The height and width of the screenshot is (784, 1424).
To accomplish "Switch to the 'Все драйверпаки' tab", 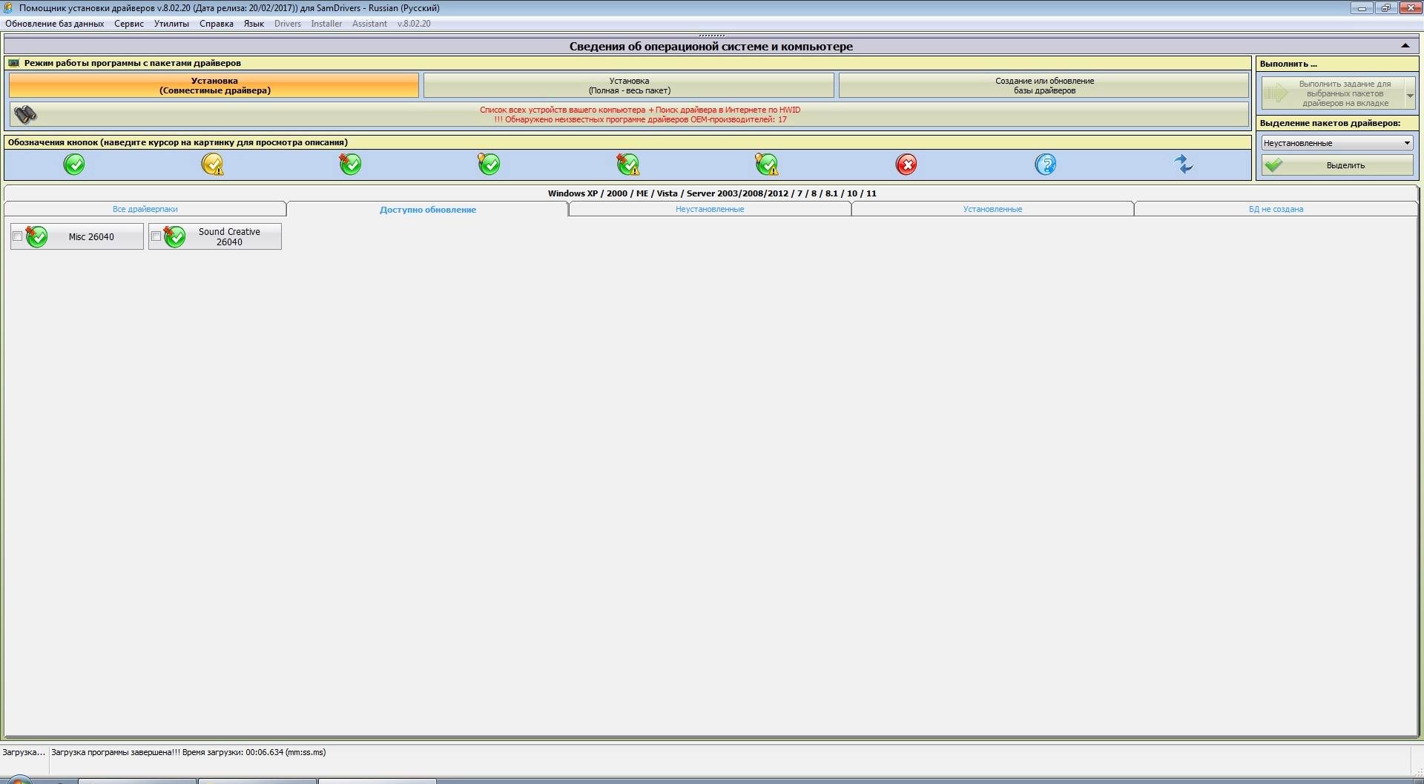I will click(x=145, y=209).
